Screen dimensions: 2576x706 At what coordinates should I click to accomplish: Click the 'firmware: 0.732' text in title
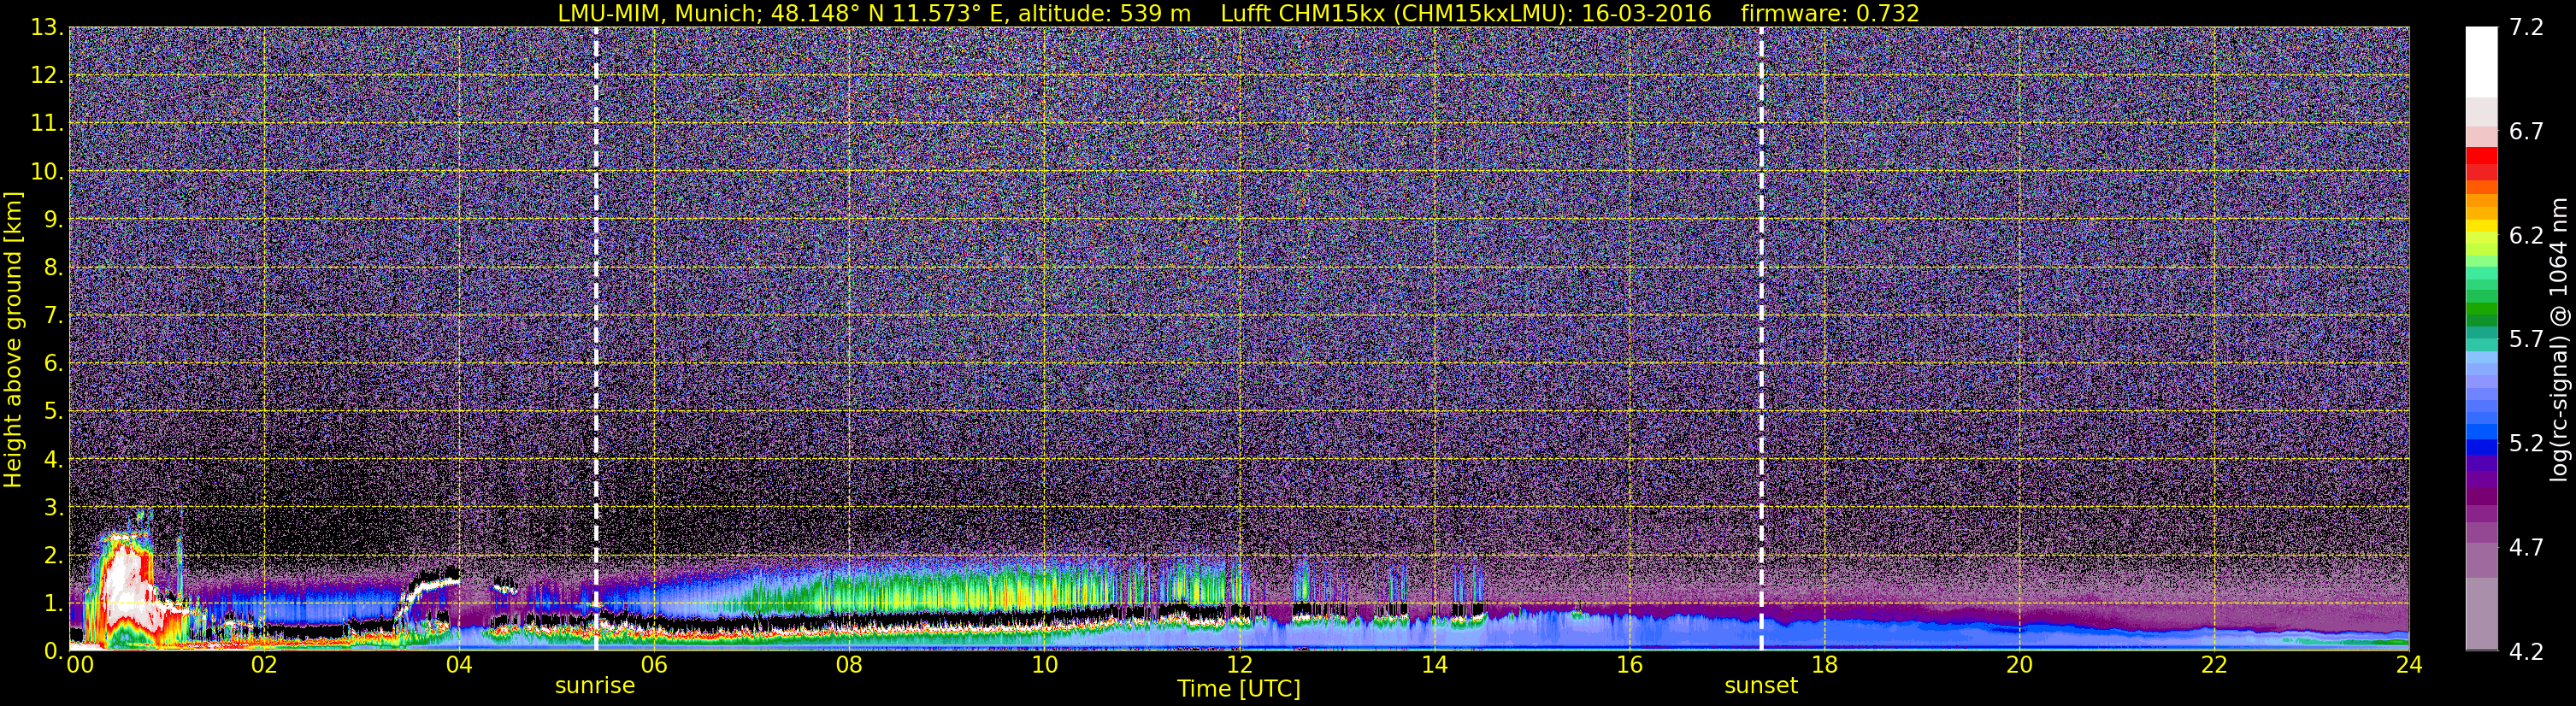1830,13
